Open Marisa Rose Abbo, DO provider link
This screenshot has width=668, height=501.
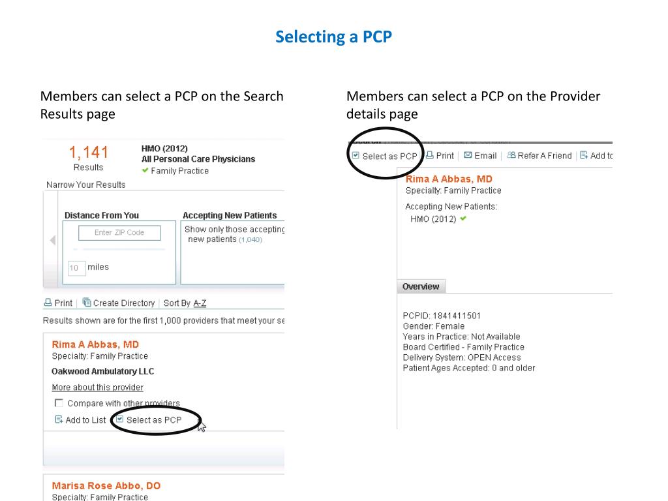(106, 485)
